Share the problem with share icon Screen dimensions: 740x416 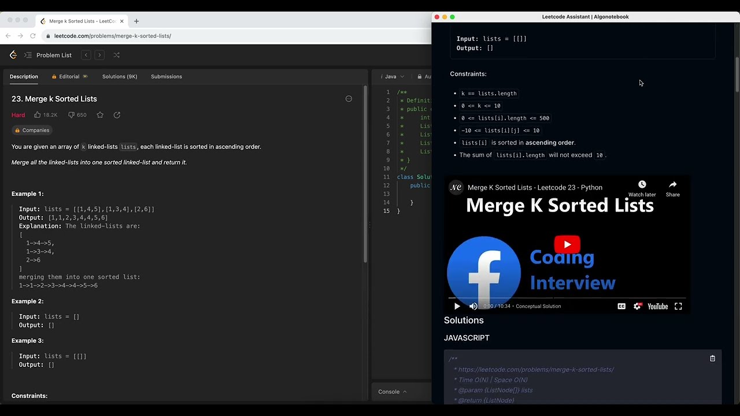coord(117,115)
